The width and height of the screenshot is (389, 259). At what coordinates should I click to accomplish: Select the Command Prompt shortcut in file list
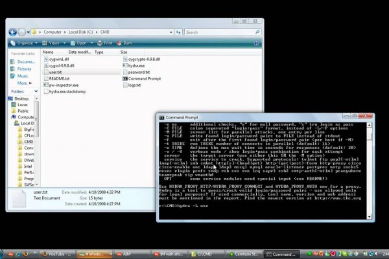(x=143, y=78)
